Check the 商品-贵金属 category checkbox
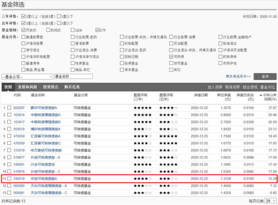 point(23,69)
